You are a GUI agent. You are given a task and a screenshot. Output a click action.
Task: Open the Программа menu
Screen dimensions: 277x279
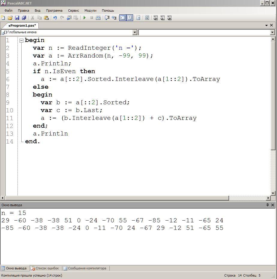pyautogui.click(x=54, y=10)
